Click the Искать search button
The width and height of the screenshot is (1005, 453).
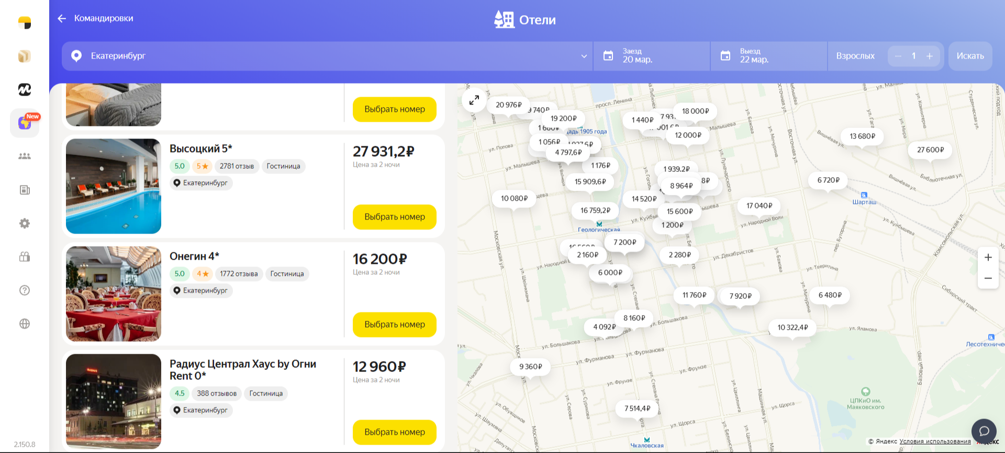click(x=970, y=56)
